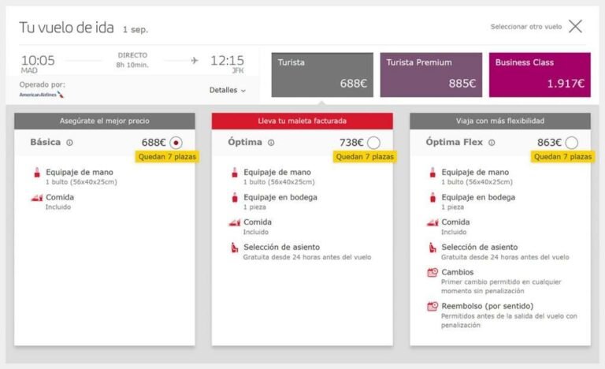Click the red Lleva tu maleta facturada header
Image resolution: width=605 pixels, height=369 pixels.
pyautogui.click(x=302, y=121)
